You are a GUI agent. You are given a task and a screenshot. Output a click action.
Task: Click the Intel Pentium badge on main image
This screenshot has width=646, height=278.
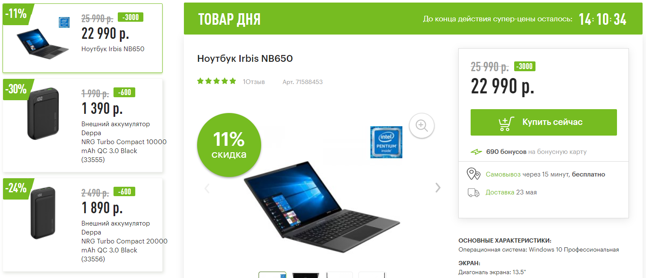(386, 142)
